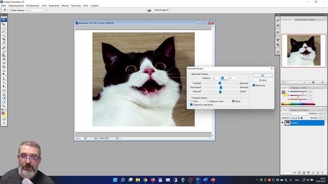The image size is (328, 184).
Task: Select the Move tool
Action: pyautogui.click(x=4, y=24)
